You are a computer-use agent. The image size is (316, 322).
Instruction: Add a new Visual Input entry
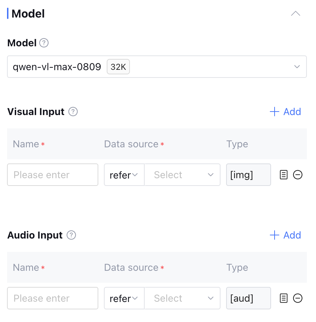tap(285, 112)
